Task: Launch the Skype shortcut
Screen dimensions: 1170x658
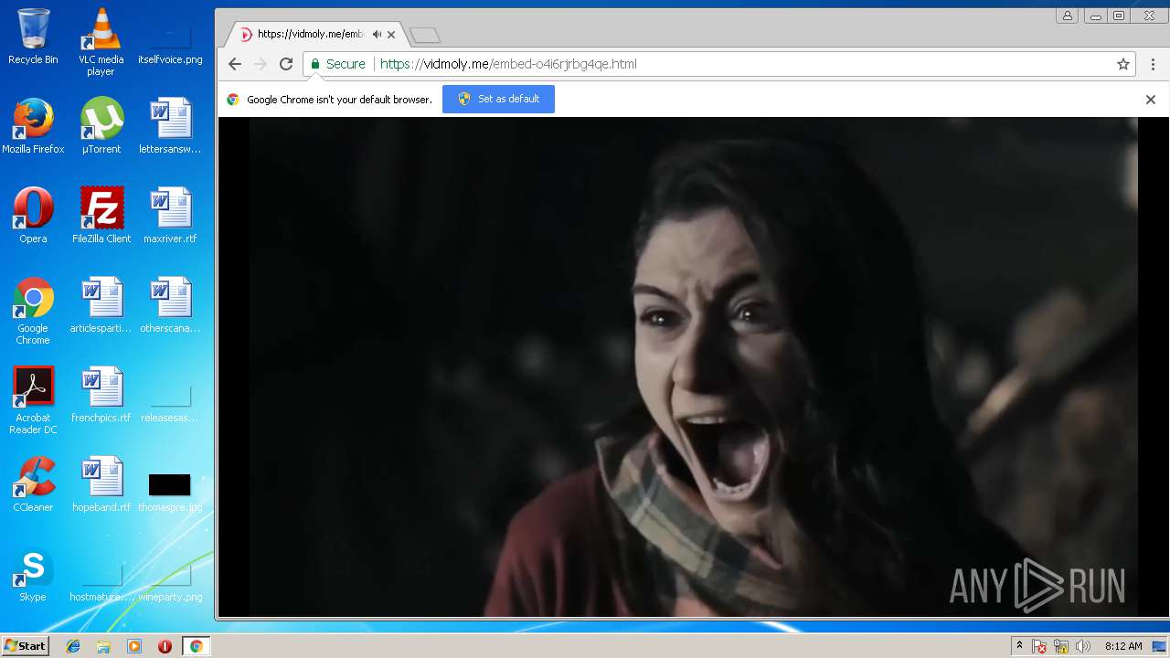Action: click(33, 574)
